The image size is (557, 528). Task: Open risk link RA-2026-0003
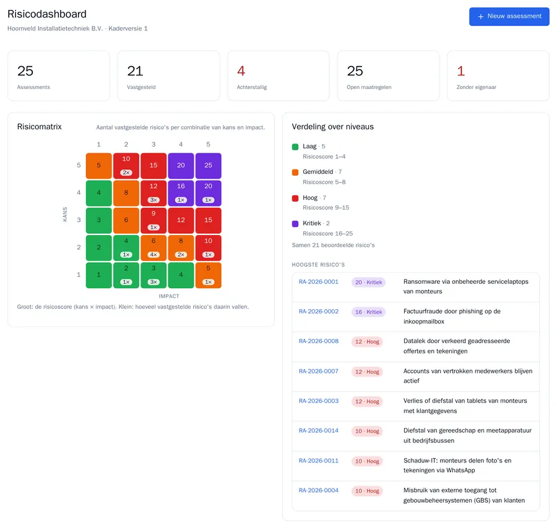pyautogui.click(x=318, y=401)
